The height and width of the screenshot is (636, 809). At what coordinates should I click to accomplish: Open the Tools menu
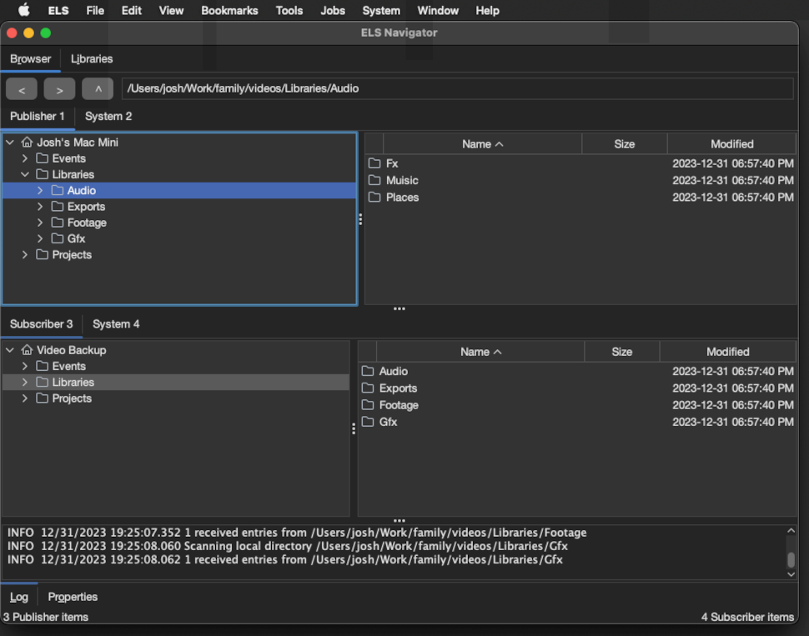(x=289, y=10)
